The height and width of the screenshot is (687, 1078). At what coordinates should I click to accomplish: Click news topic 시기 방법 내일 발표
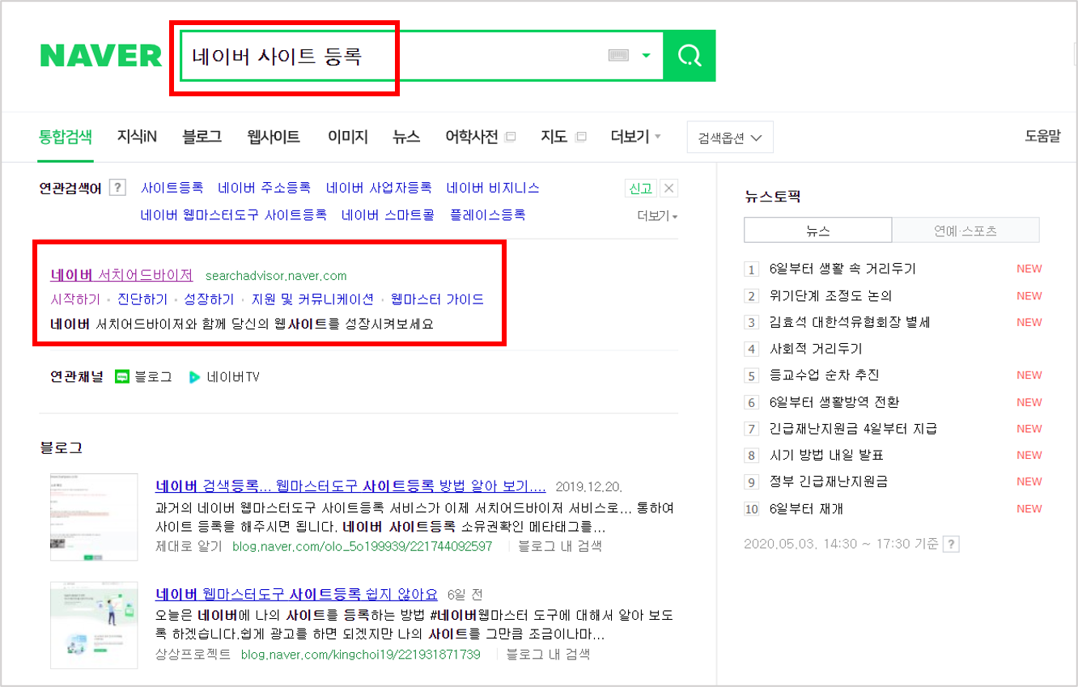[x=826, y=456]
